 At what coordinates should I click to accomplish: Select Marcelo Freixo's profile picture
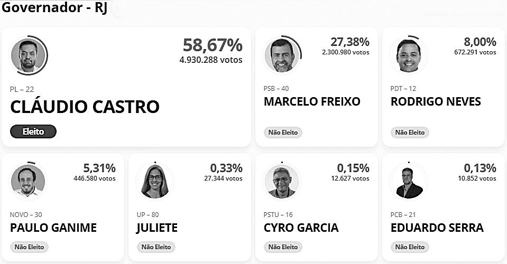click(282, 55)
